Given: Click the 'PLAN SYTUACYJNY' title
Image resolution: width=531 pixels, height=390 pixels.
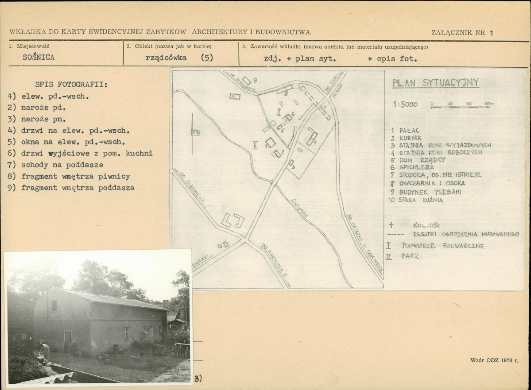Looking at the screenshot, I should click(x=436, y=83).
